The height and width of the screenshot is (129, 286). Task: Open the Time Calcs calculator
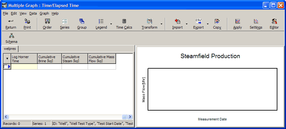click(x=124, y=21)
